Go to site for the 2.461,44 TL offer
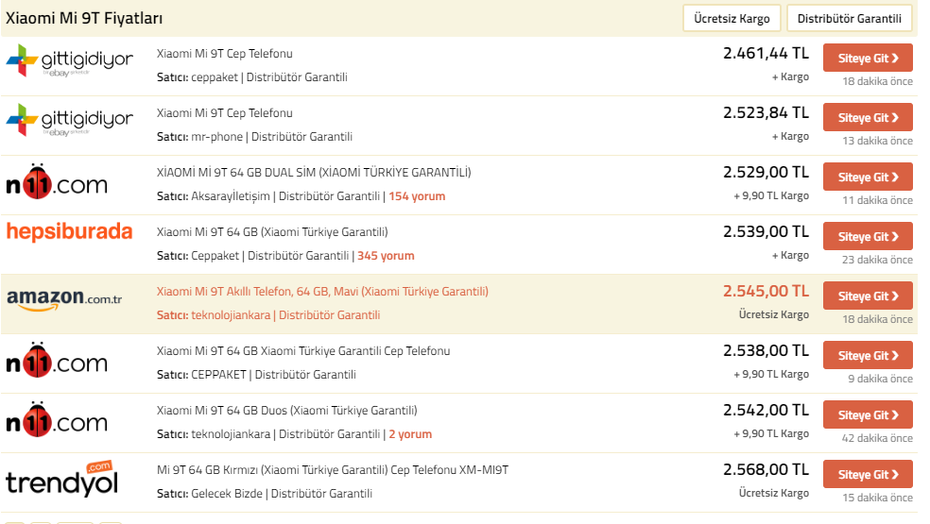 point(868,59)
